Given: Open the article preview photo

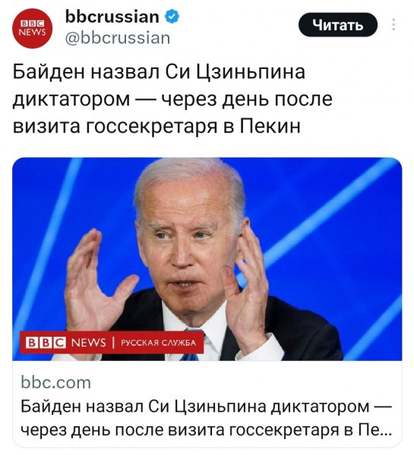Looking at the screenshot, I should [x=207, y=259].
